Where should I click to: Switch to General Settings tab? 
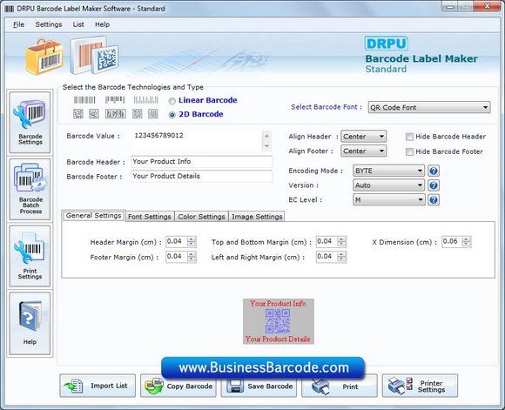[94, 216]
